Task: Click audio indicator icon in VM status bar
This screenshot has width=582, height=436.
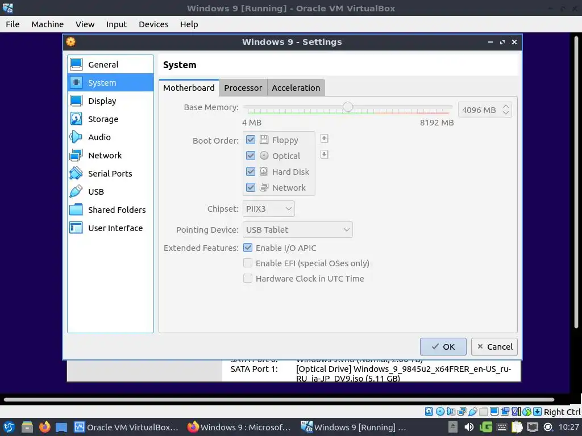Action: point(451,412)
